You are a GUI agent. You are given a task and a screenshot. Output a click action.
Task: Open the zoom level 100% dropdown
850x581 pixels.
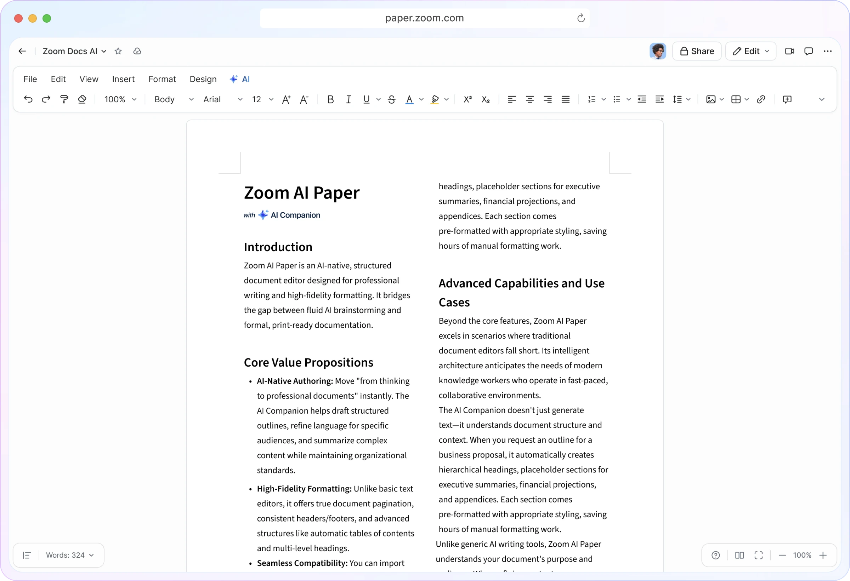pos(120,99)
